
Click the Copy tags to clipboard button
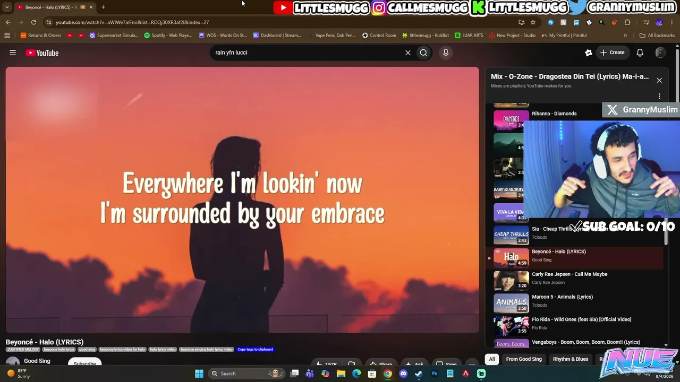point(255,350)
